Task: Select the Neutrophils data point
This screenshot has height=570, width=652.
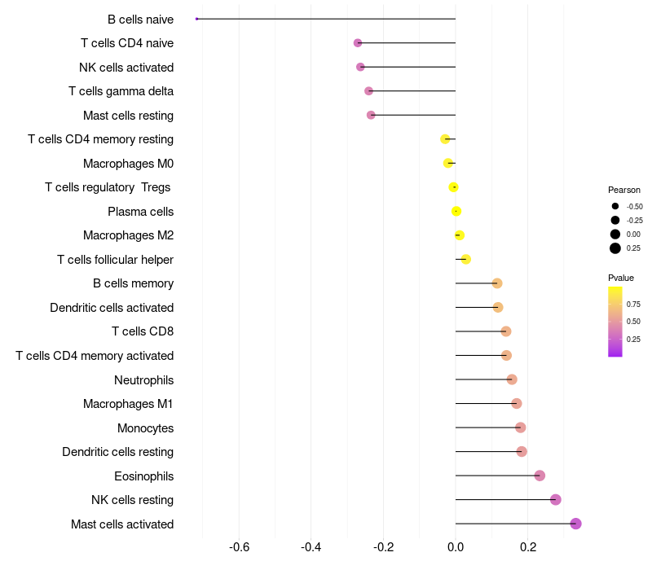Action: tap(512, 379)
